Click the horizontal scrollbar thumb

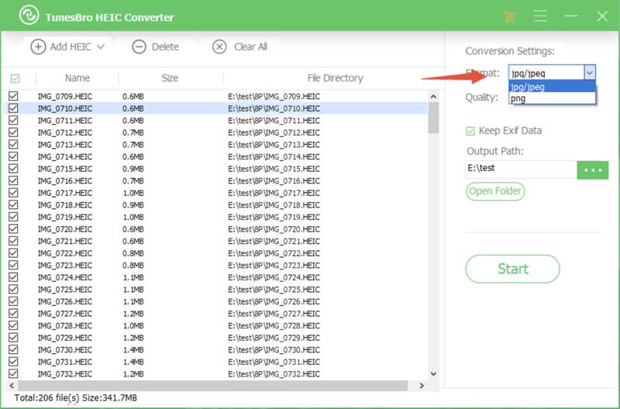point(212,385)
